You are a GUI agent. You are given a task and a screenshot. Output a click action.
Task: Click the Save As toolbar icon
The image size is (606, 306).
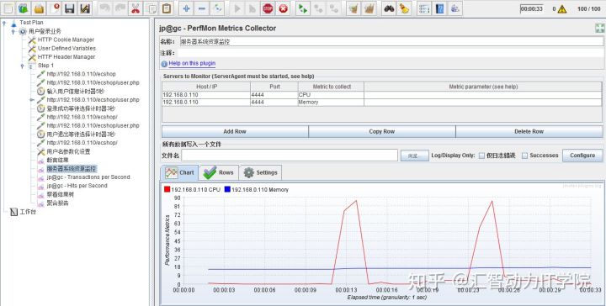85,8
